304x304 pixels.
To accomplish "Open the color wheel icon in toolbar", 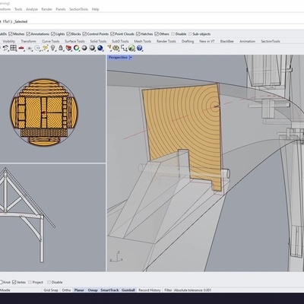I will tap(76, 48).
